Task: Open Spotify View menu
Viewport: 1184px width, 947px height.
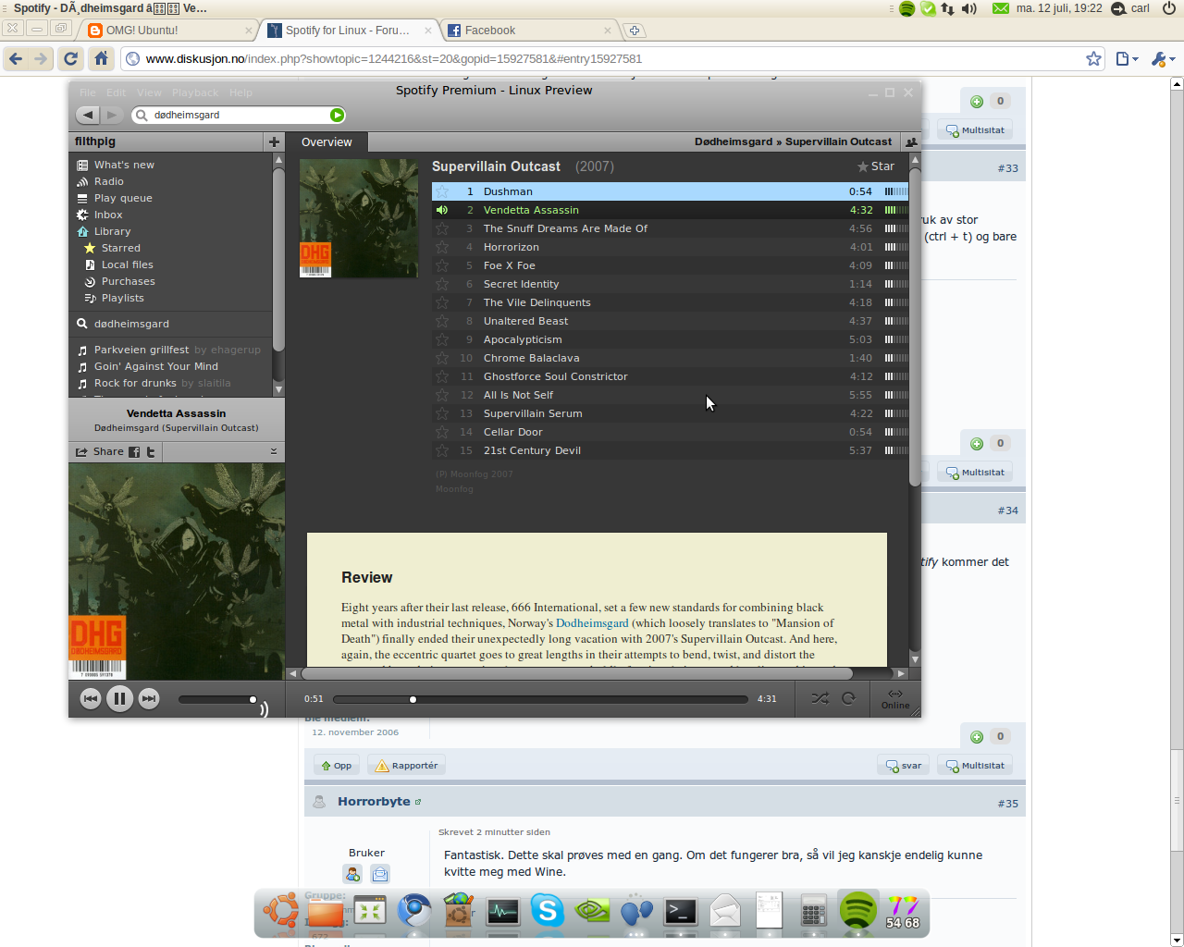Action: pos(149,92)
